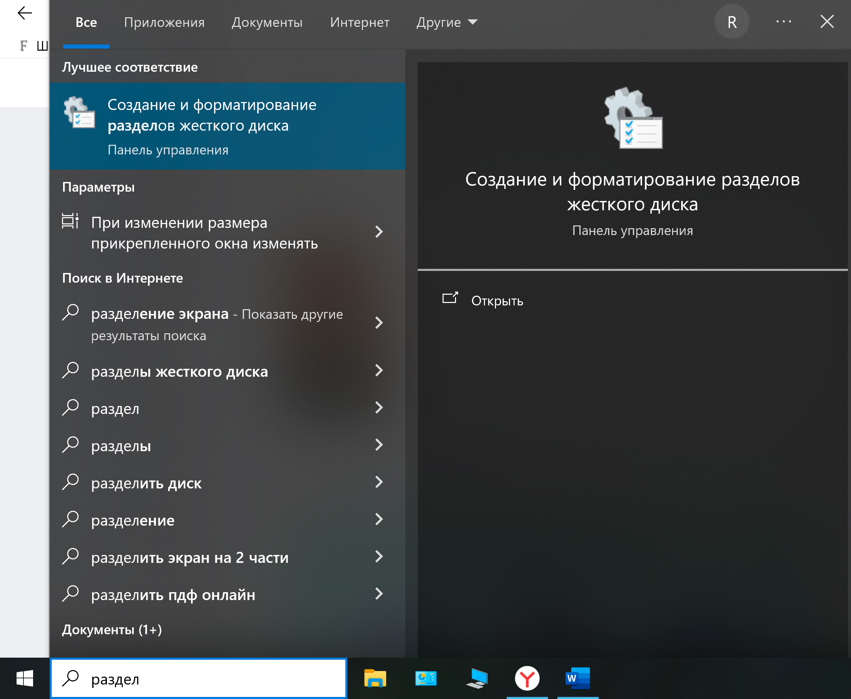This screenshot has height=699, width=851.
Task: Switch to the Приложения tab
Action: pos(164,22)
